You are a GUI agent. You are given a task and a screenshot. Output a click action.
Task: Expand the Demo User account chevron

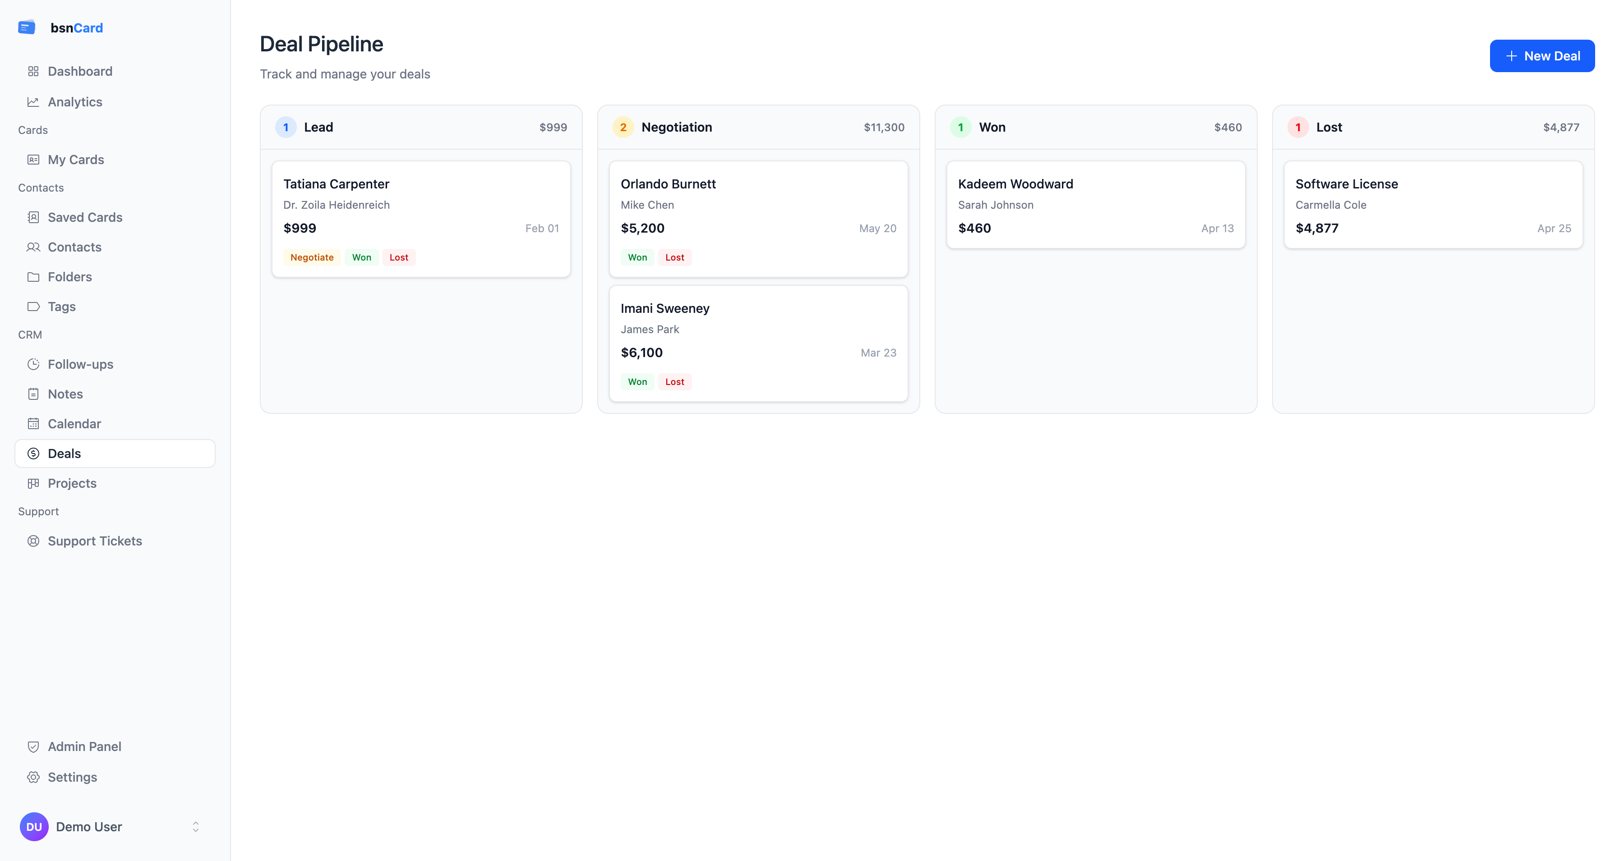coord(195,827)
